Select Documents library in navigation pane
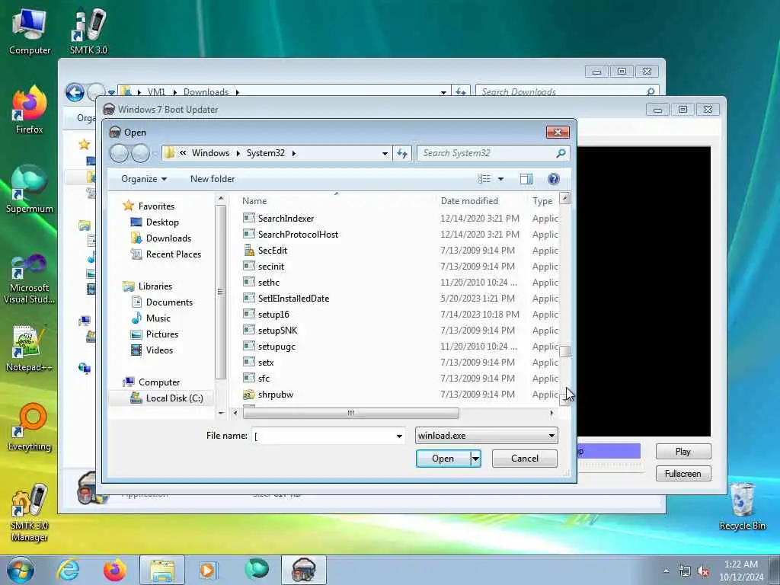The height and width of the screenshot is (585, 780). point(169,302)
